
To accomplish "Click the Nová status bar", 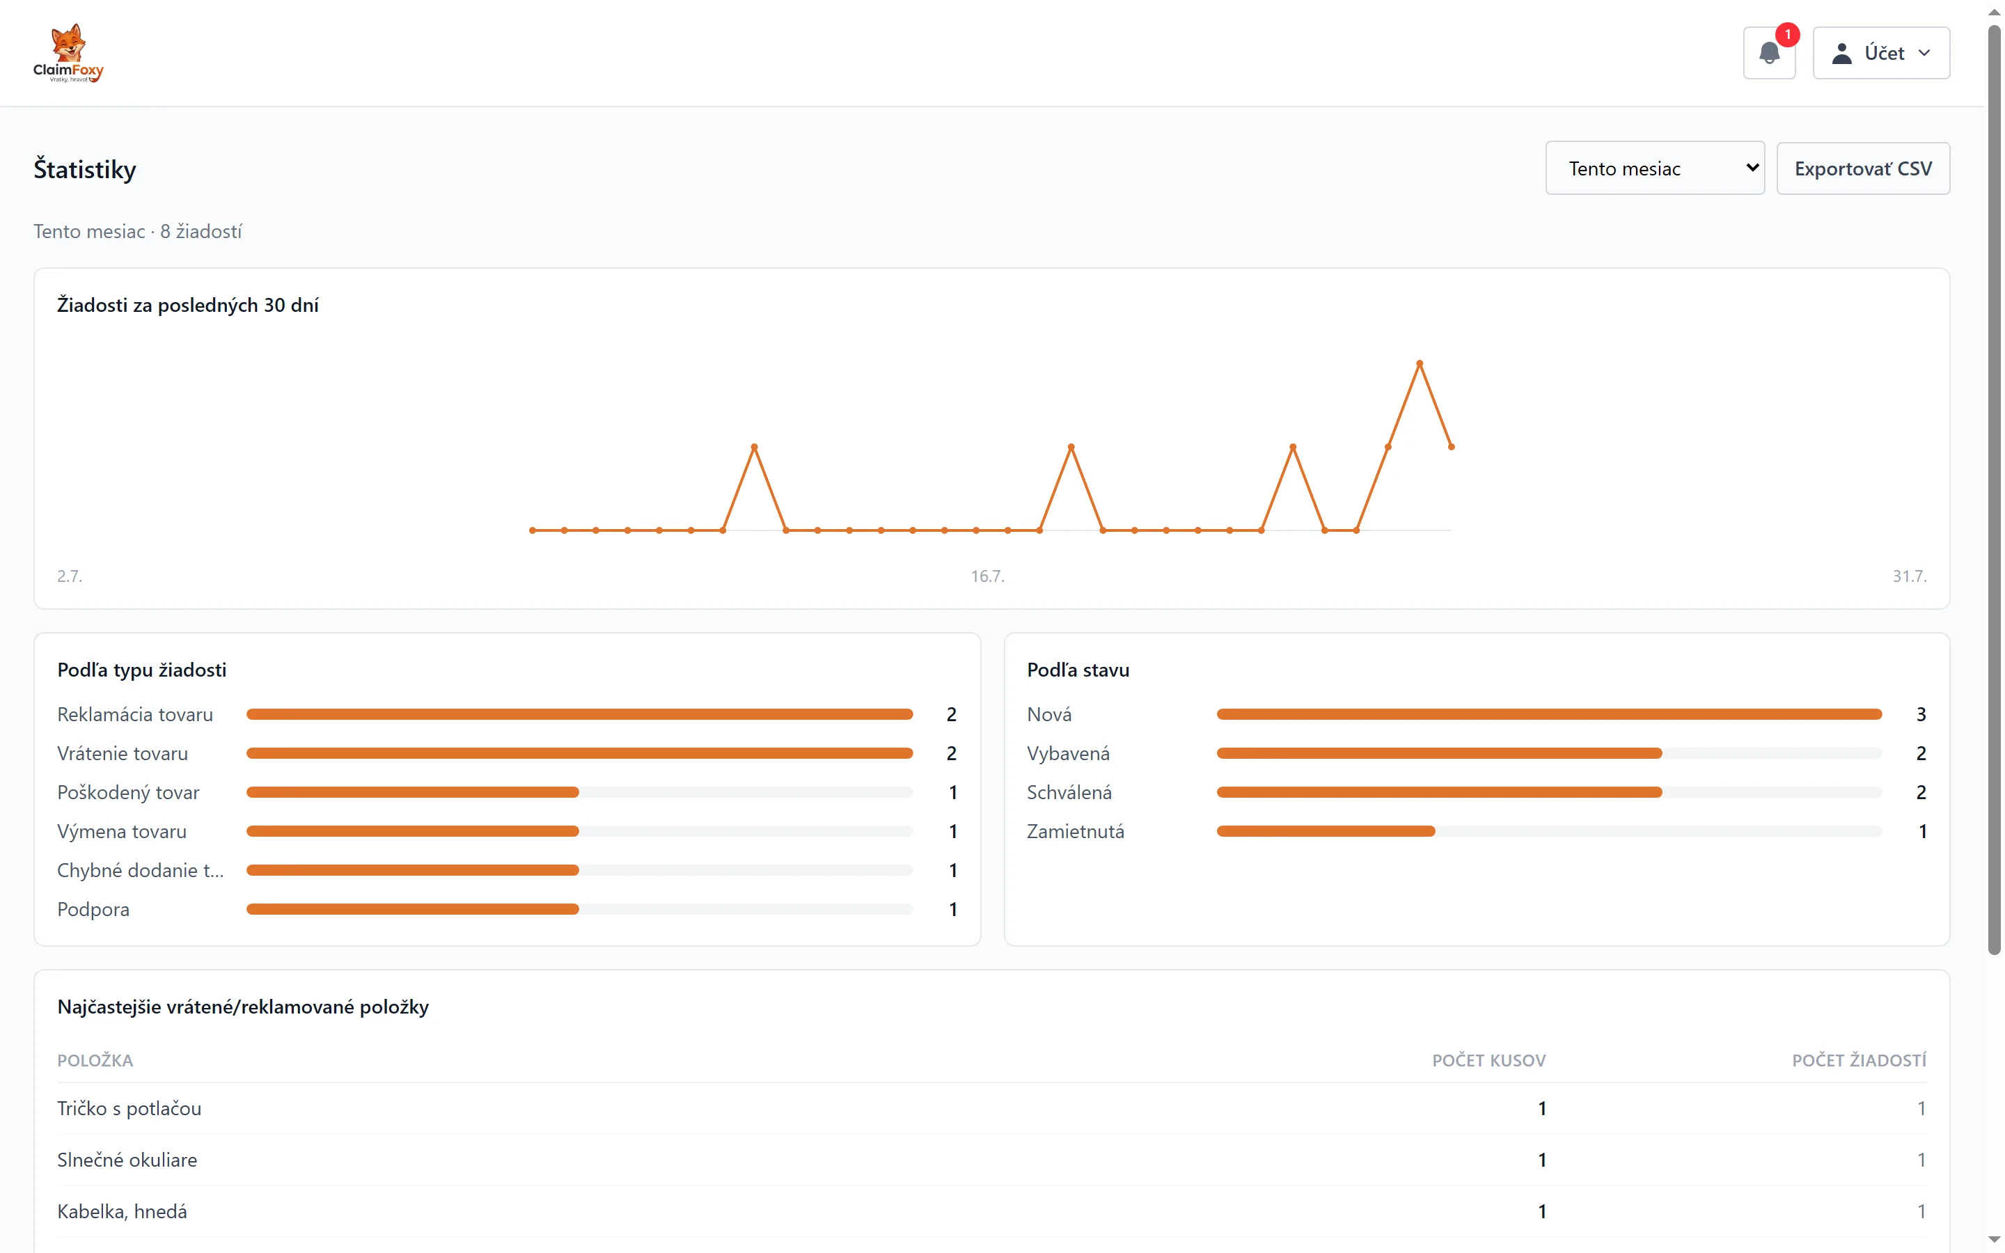I will coord(1548,714).
